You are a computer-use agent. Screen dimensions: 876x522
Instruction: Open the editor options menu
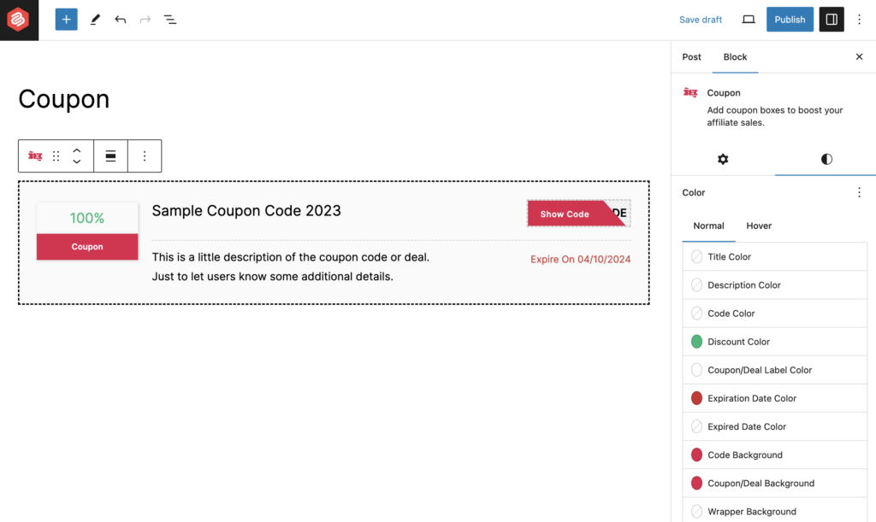pos(859,19)
